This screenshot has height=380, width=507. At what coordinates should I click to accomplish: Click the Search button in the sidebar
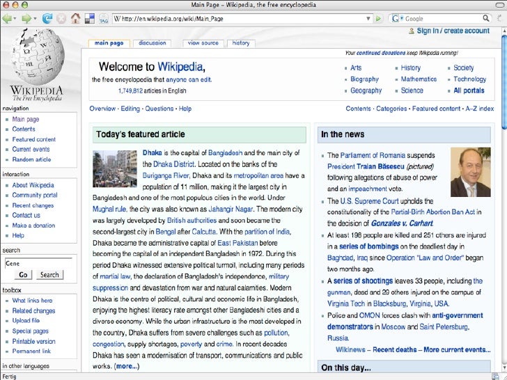[49, 275]
